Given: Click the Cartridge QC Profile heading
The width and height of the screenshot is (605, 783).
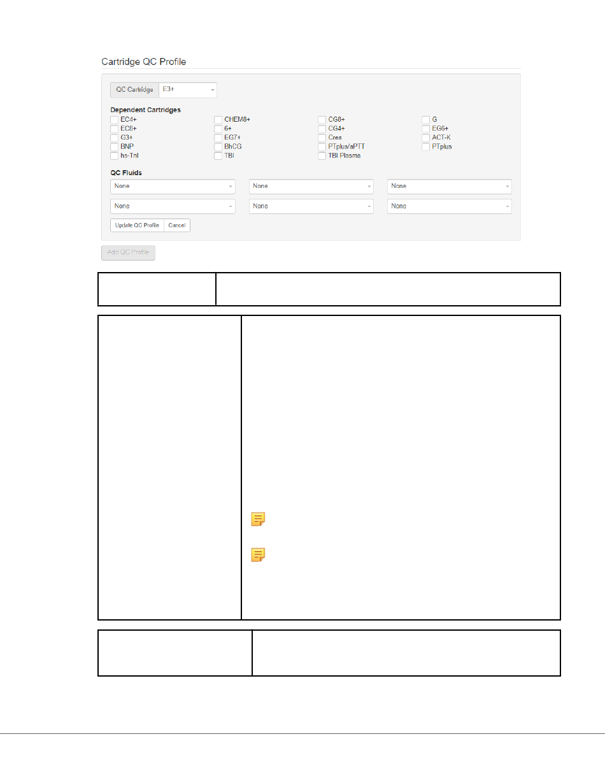Looking at the screenshot, I should coord(144,62).
